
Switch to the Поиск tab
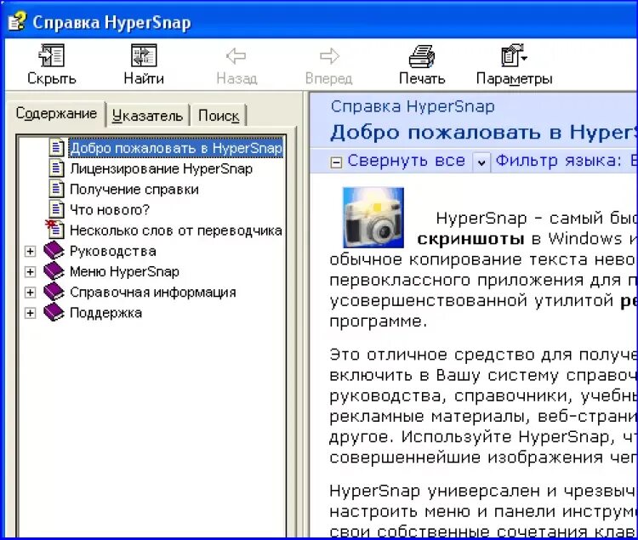[219, 116]
